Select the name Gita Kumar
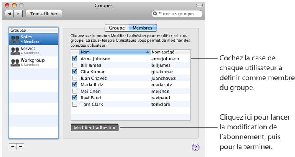295x157 pixels. 93,72
